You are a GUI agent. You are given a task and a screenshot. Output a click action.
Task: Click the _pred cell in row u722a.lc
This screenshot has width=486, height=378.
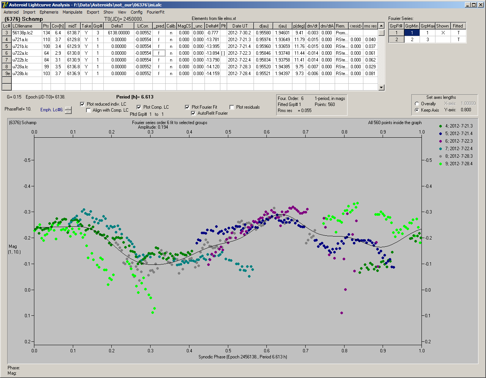(x=159, y=53)
